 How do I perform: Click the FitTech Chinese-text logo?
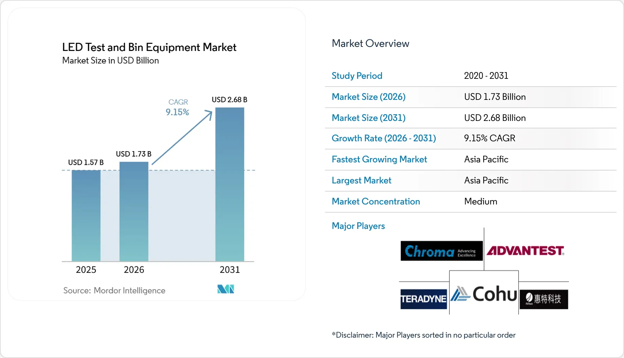click(544, 299)
